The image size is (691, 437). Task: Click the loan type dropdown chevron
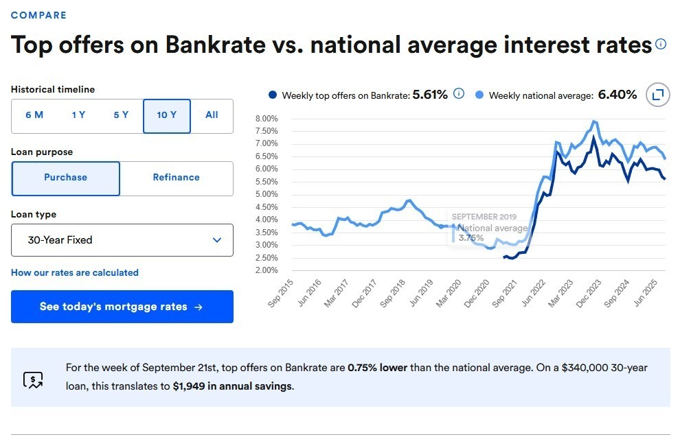point(217,240)
